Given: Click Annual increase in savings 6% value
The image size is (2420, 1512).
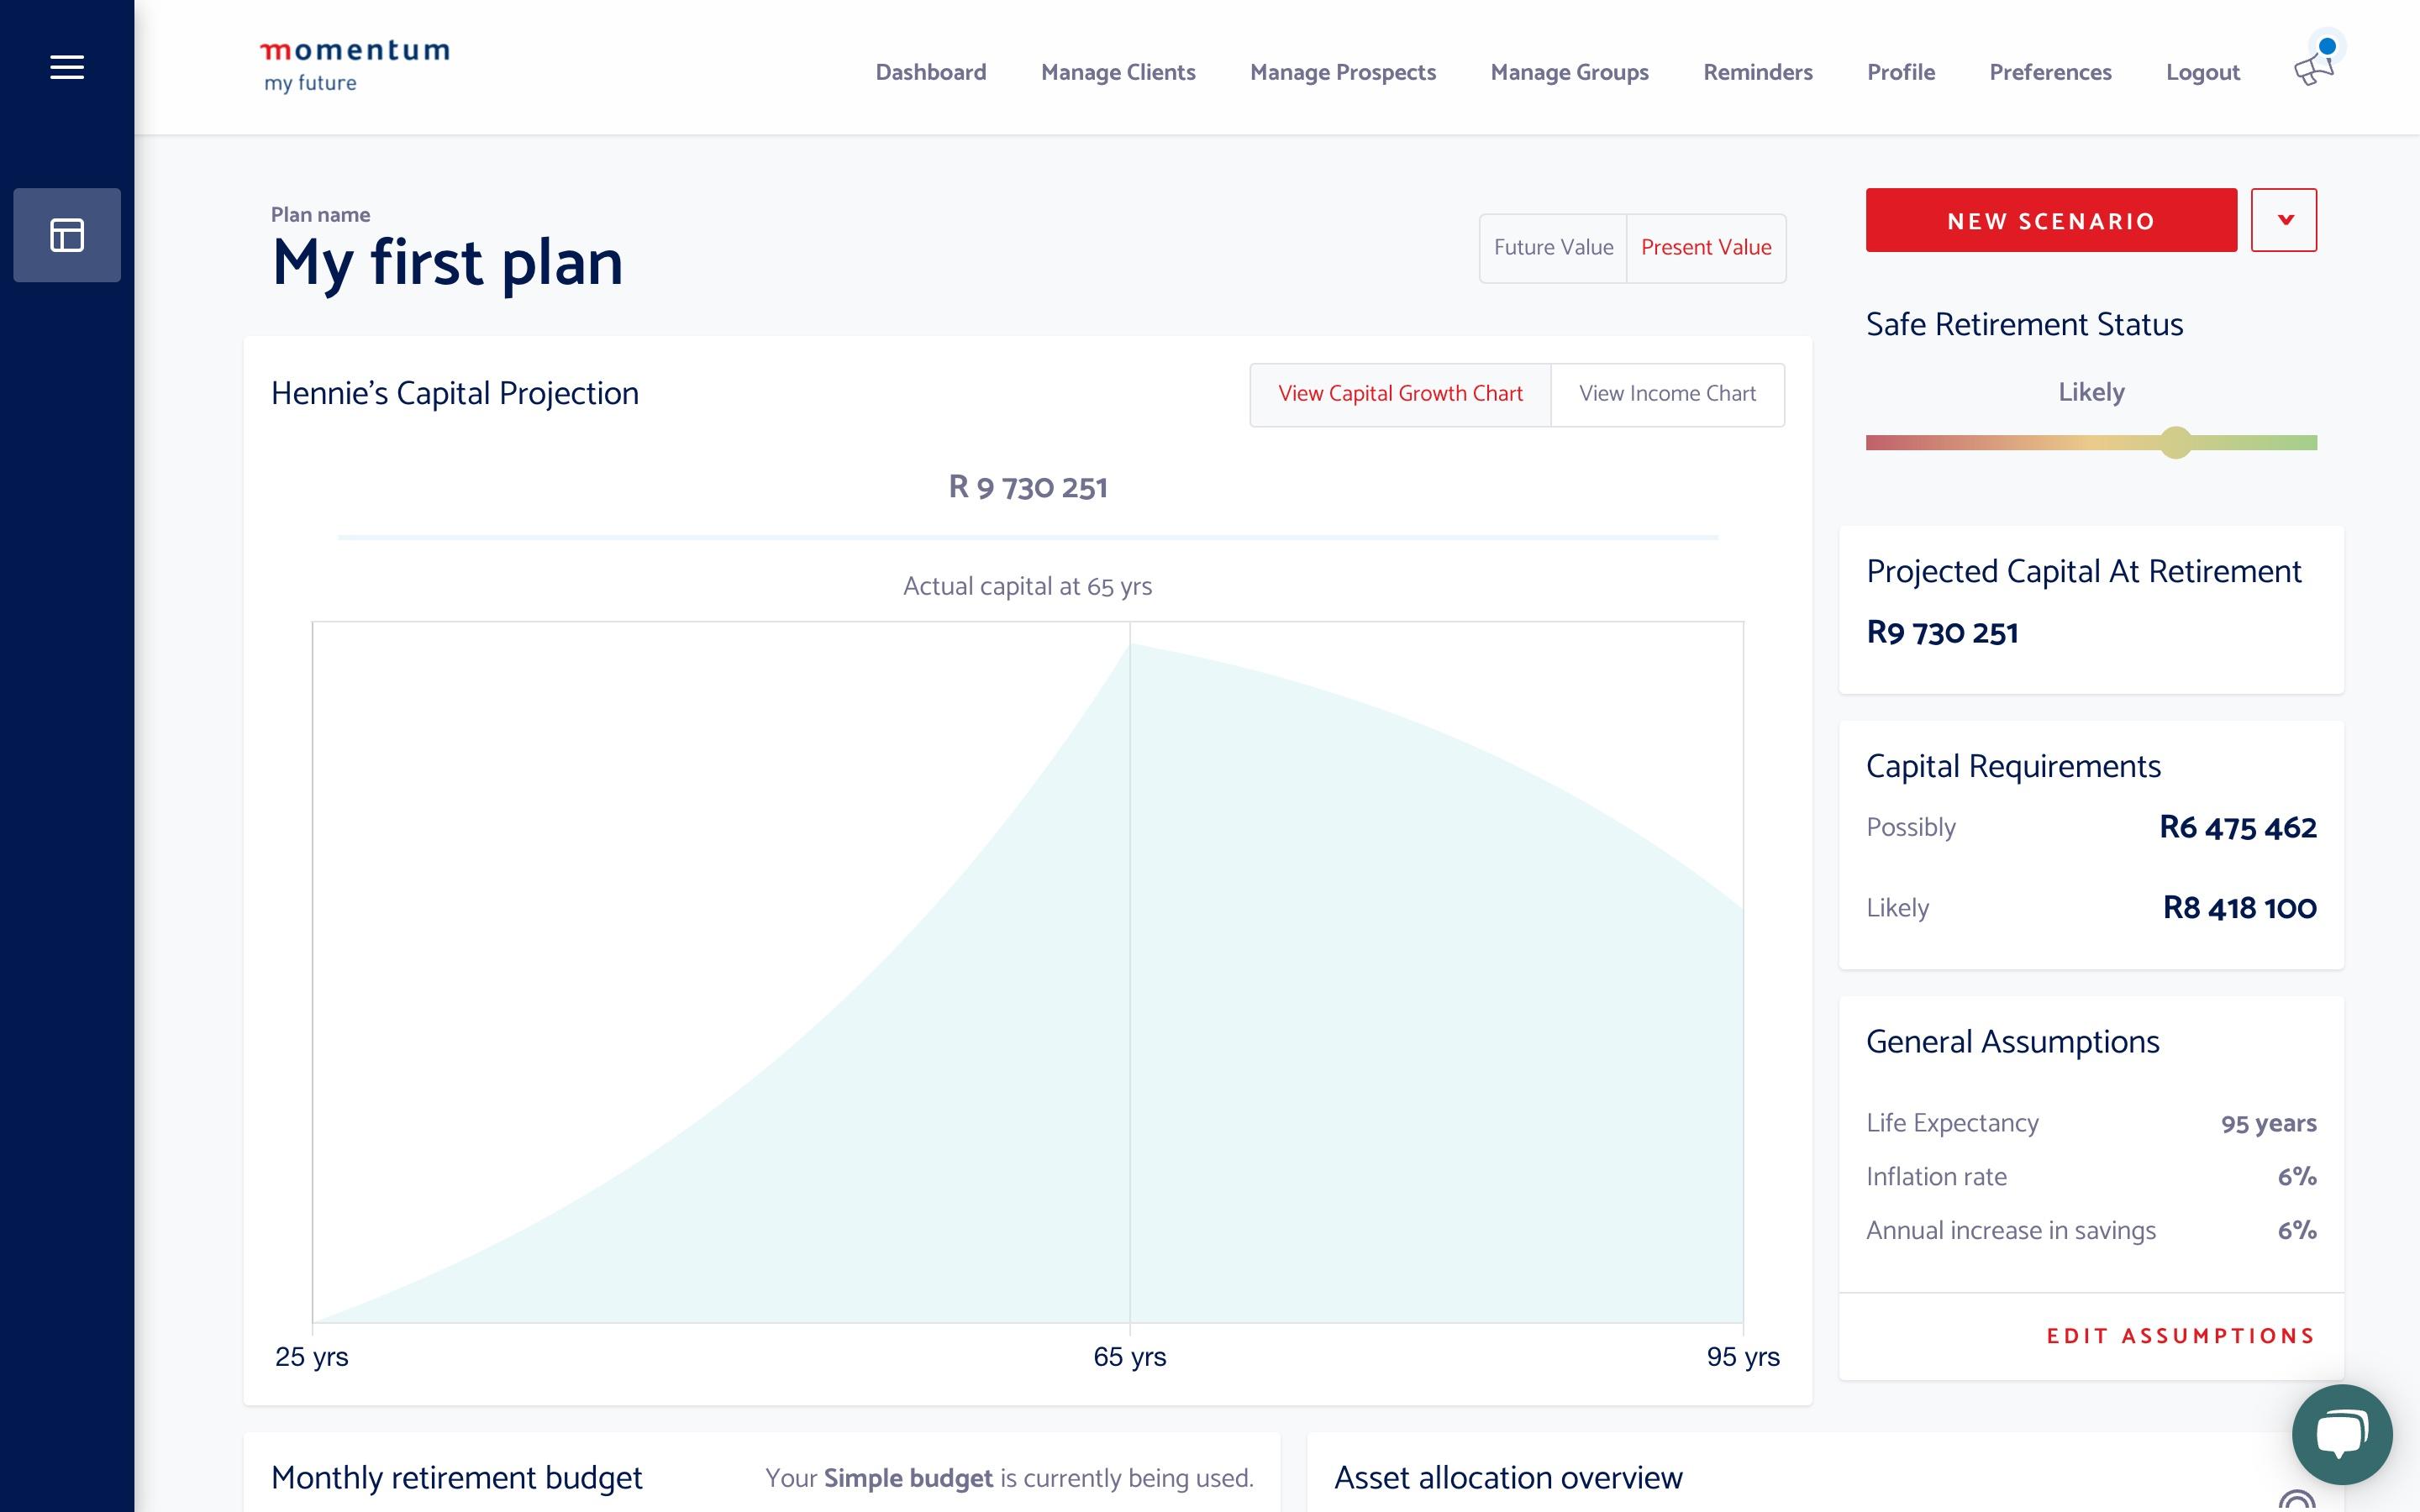Looking at the screenshot, I should (x=2297, y=1231).
